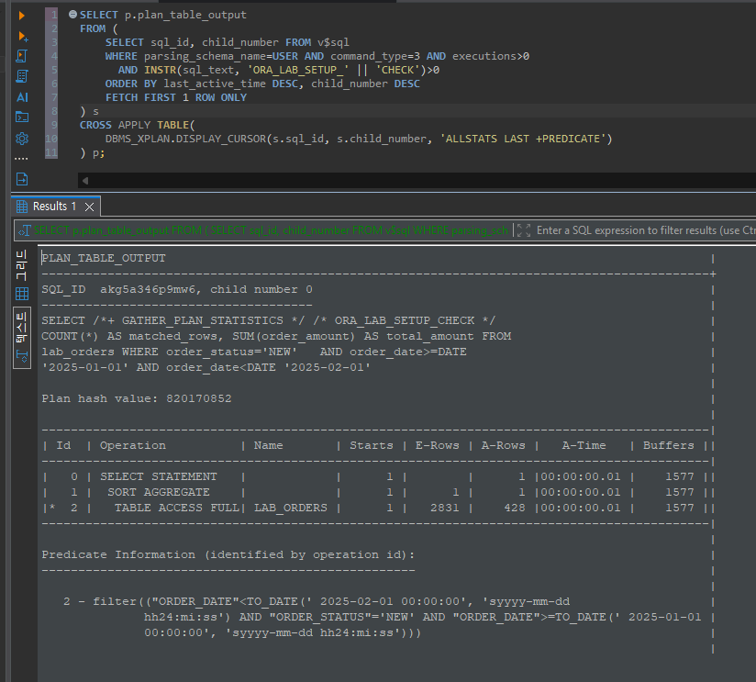Viewport: 756px width, 682px height.
Task: Click the 'A-Time' column header in the plan
Action: pos(584,446)
